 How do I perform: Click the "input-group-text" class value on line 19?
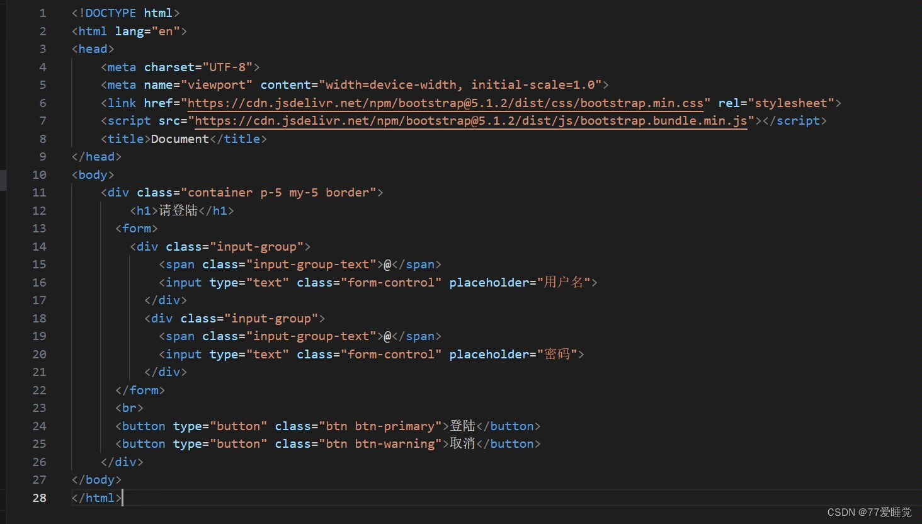point(311,336)
